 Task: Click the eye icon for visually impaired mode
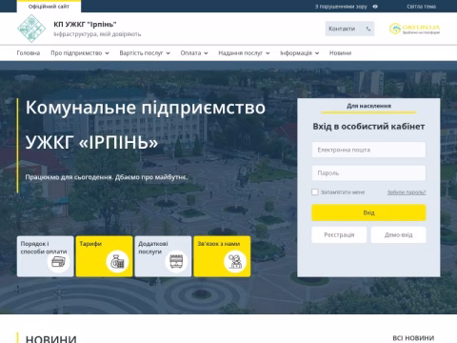(x=375, y=7)
